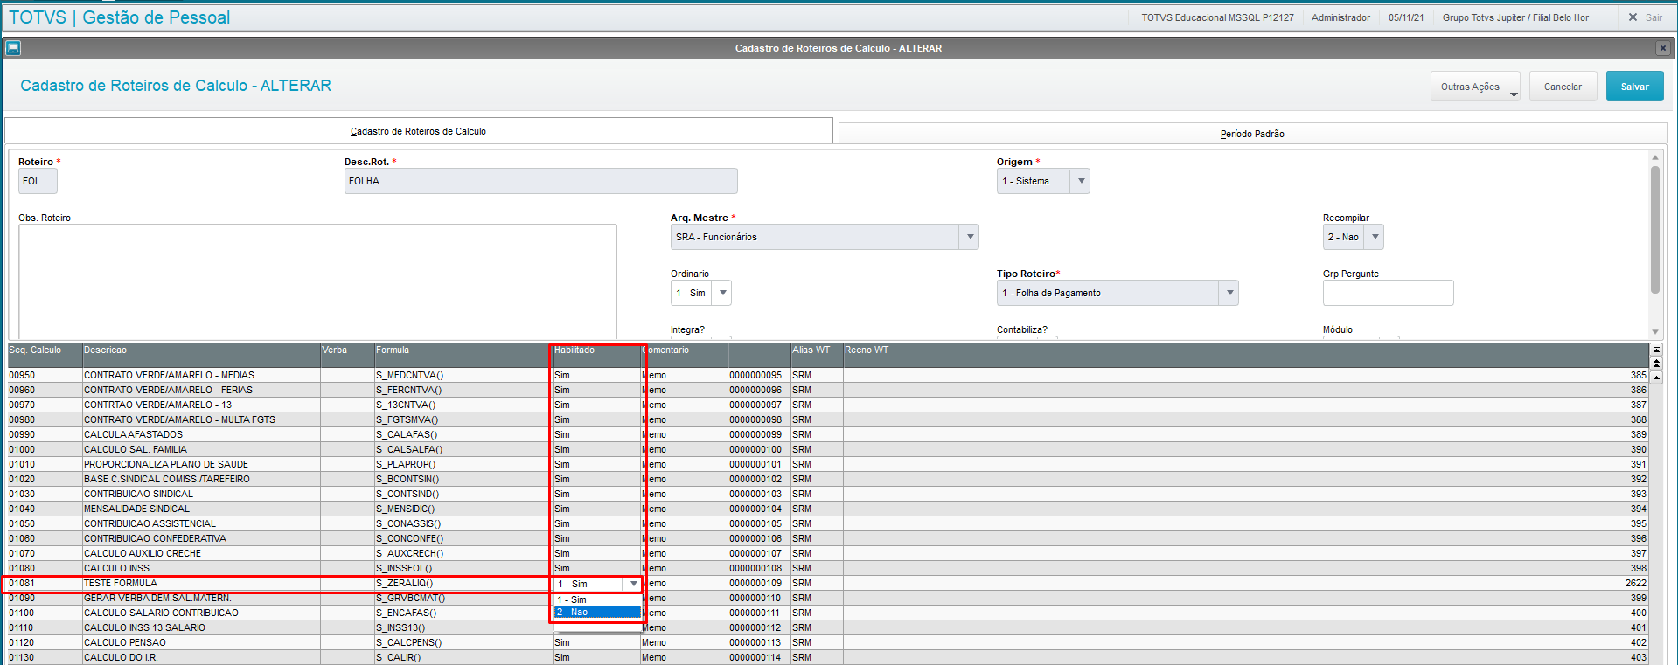
Task: Select row CONTRATO VERDE/AMARELO - FERIAS
Action: click(827, 391)
